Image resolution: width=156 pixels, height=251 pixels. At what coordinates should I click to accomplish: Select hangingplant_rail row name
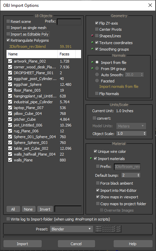(x=35, y=96)
